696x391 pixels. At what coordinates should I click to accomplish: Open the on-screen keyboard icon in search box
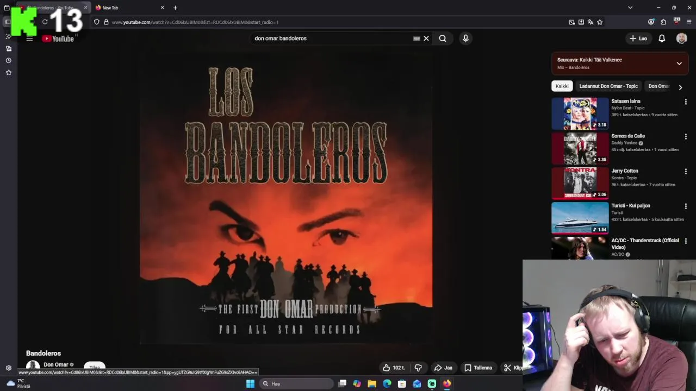417,39
